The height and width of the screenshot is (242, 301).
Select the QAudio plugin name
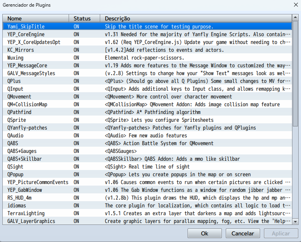click(x=15, y=136)
